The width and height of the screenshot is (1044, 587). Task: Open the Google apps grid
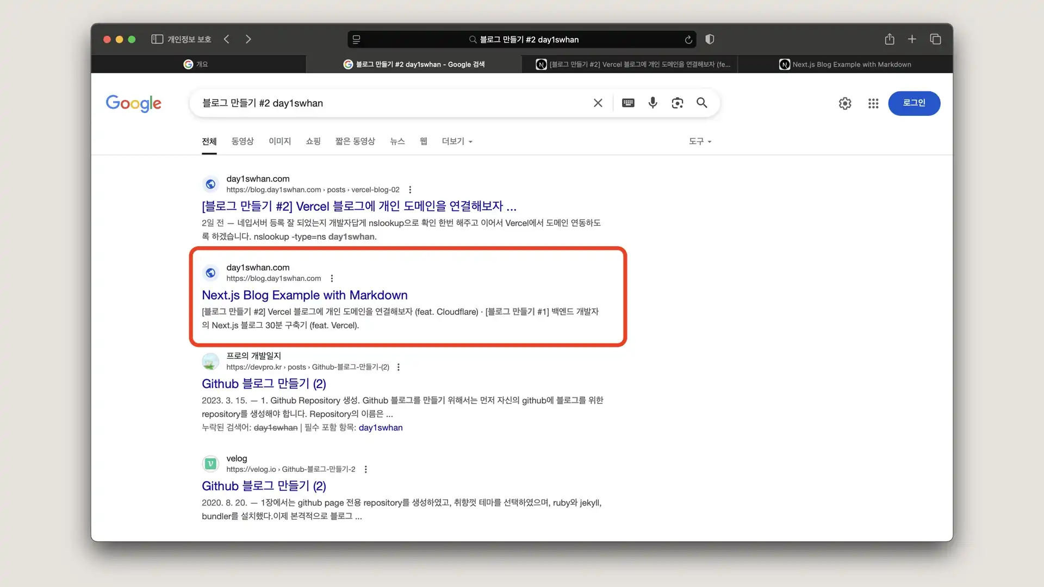[873, 103]
